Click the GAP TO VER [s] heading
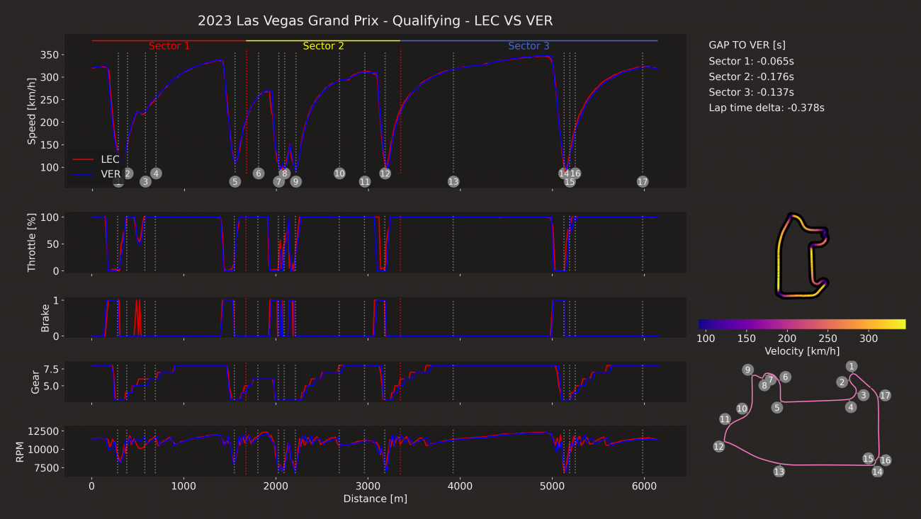 pyautogui.click(x=747, y=45)
